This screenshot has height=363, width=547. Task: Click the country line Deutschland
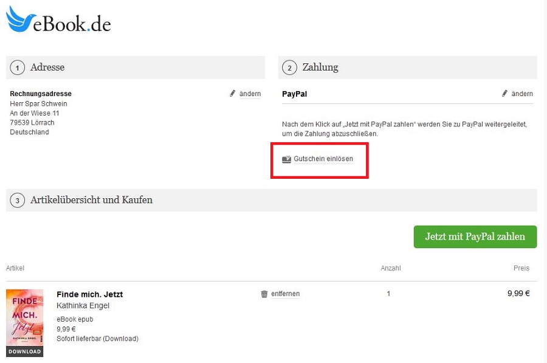pyautogui.click(x=29, y=132)
